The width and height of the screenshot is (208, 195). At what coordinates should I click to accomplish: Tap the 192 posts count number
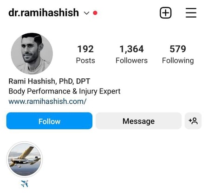coord(85,49)
